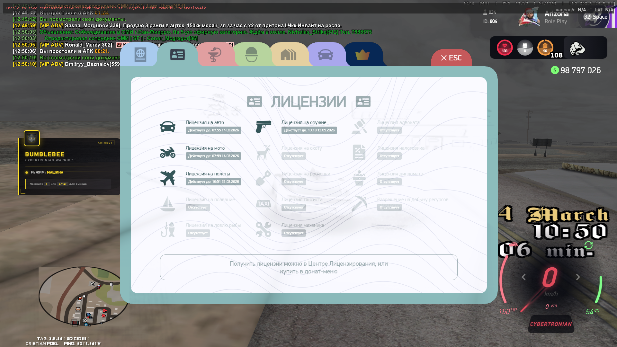Click the fist icon in HUD
This screenshot has width=617, height=347.
pos(577,48)
